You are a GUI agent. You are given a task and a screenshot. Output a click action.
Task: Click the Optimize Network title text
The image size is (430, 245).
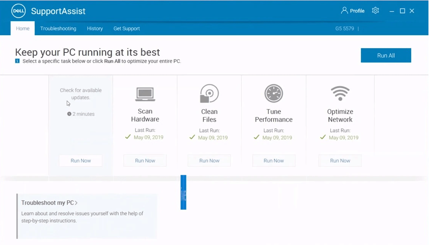click(x=340, y=115)
